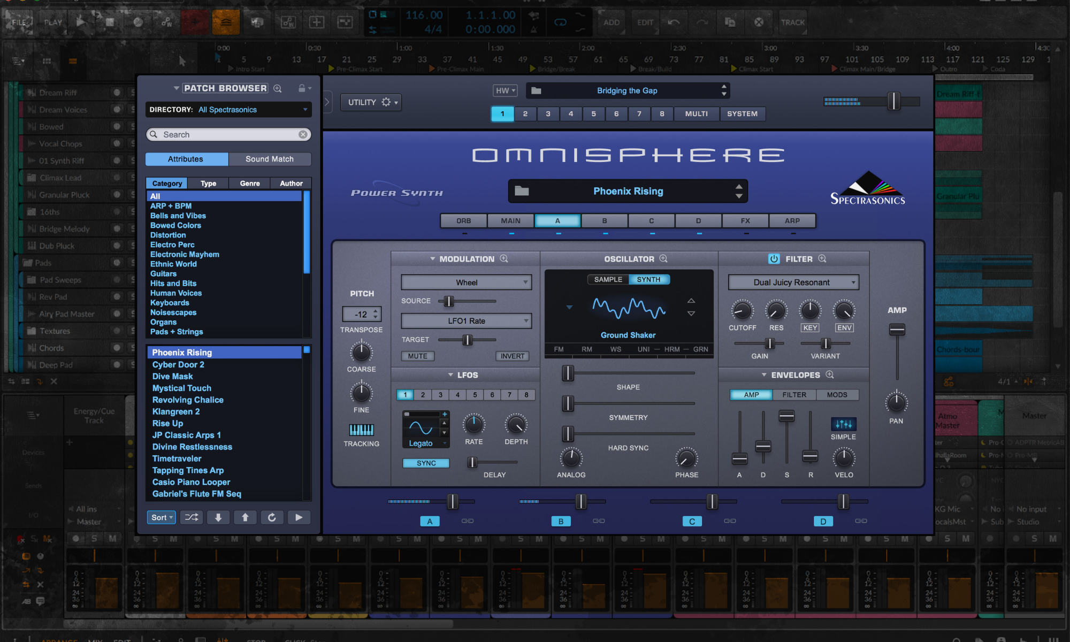This screenshot has width=1070, height=642.
Task: Open the Wheel modulation source dropdown
Action: point(466,282)
